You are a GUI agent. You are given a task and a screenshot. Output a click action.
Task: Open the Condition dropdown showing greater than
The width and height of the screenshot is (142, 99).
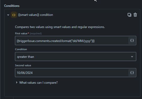[76, 56]
